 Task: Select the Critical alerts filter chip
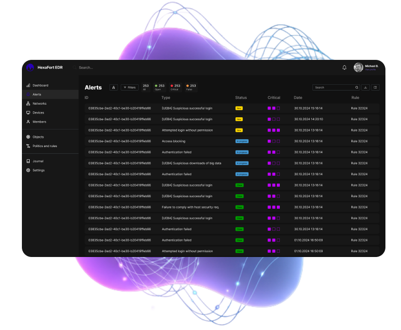(x=175, y=87)
